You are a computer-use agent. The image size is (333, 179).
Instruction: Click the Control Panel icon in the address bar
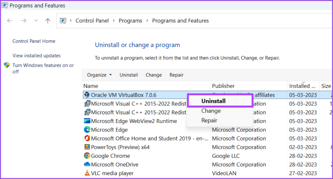click(63, 21)
